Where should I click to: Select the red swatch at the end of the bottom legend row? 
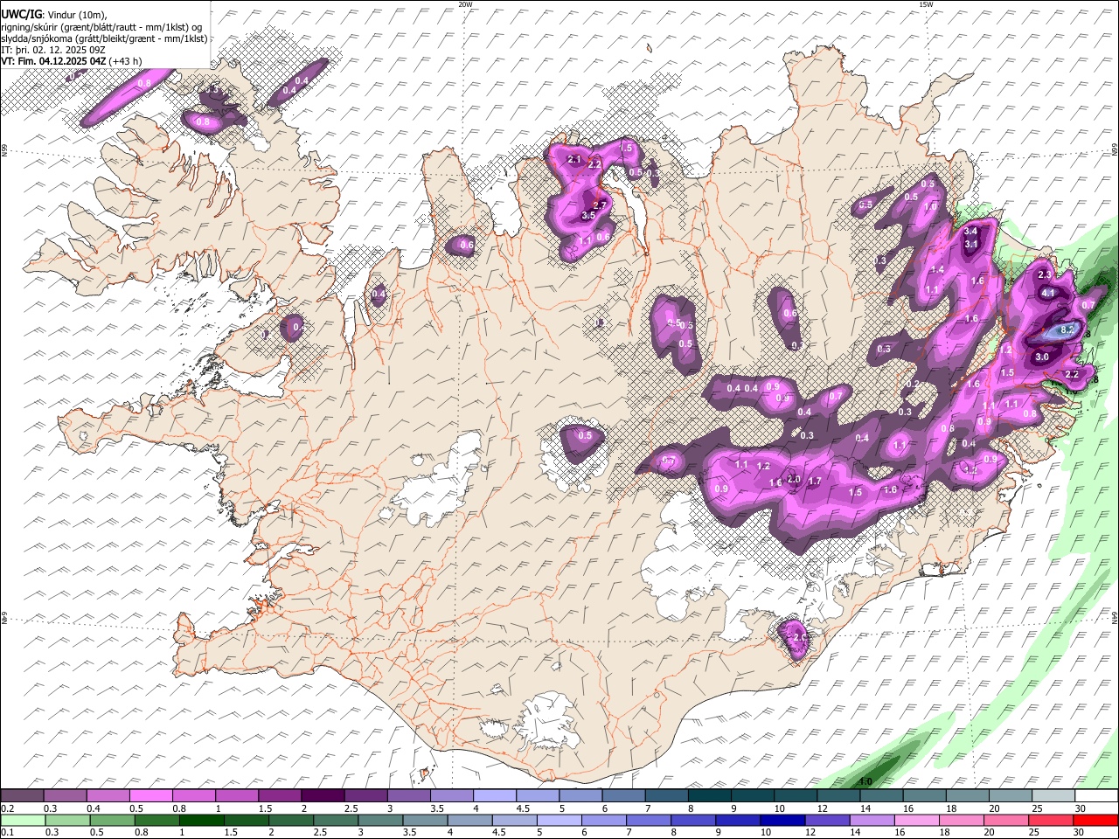pyautogui.click(x=1096, y=820)
